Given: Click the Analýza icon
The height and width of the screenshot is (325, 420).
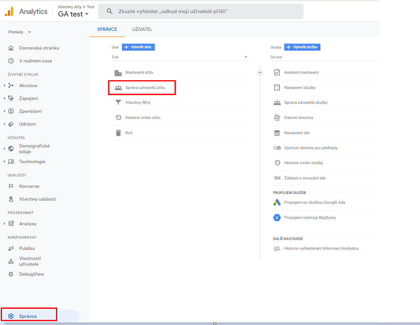Looking at the screenshot, I should click(x=11, y=224).
